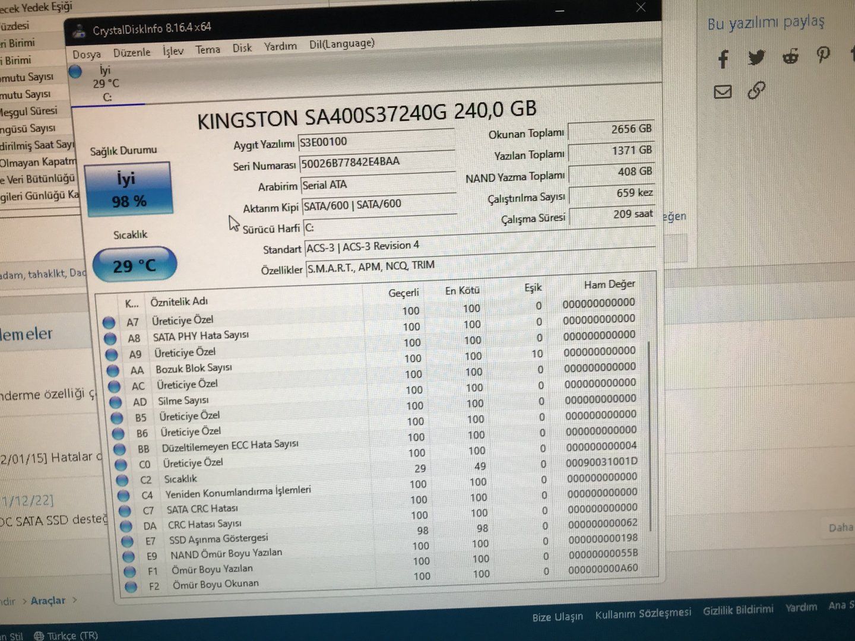Click the status circle for Bozuk Blok Sayısı

(113, 371)
